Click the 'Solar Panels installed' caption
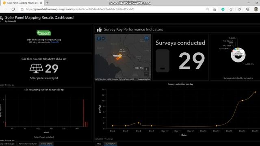Image resolution: width=260 pixels, height=146 pixels. coord(44,137)
